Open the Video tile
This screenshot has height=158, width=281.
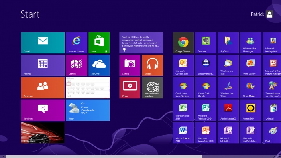130,88
